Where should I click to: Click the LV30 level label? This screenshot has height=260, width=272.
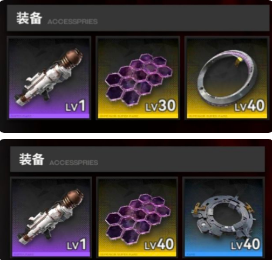161,106
